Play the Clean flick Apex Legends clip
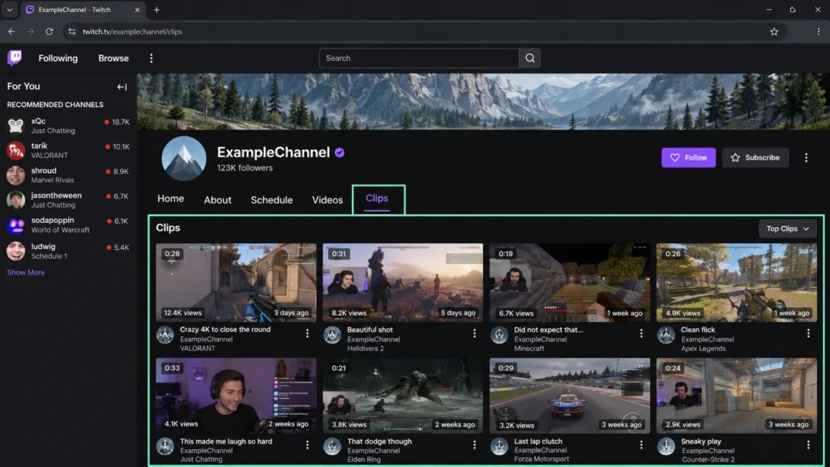 pos(736,282)
